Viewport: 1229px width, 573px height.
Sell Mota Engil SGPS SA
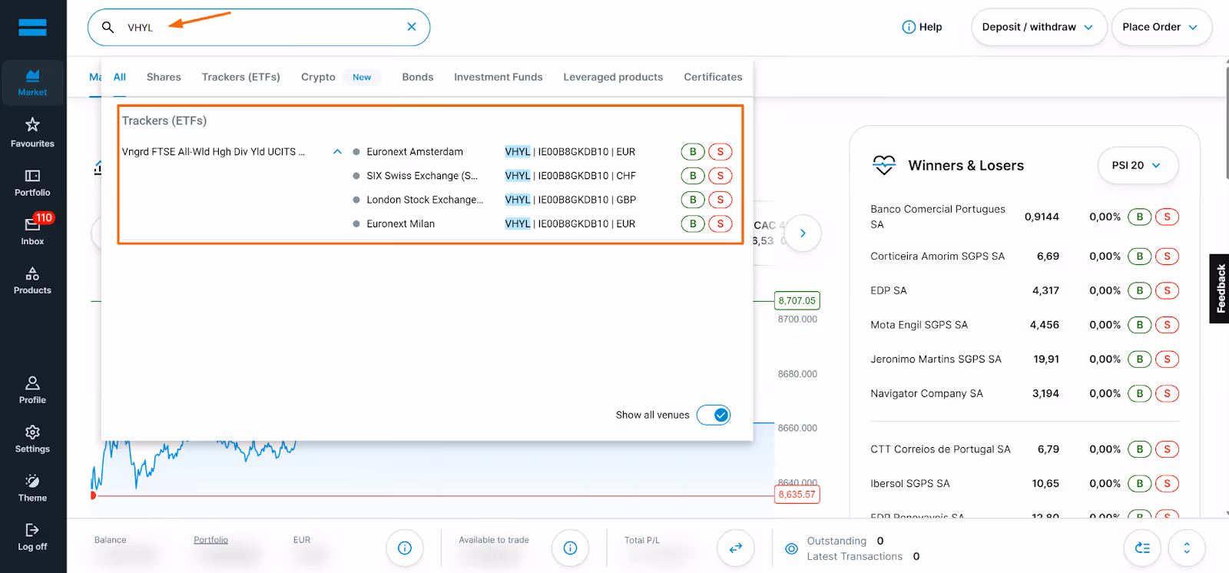(1168, 325)
